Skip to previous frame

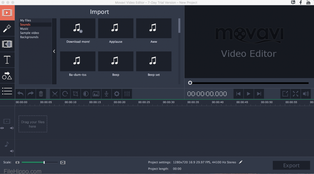pos(238,94)
